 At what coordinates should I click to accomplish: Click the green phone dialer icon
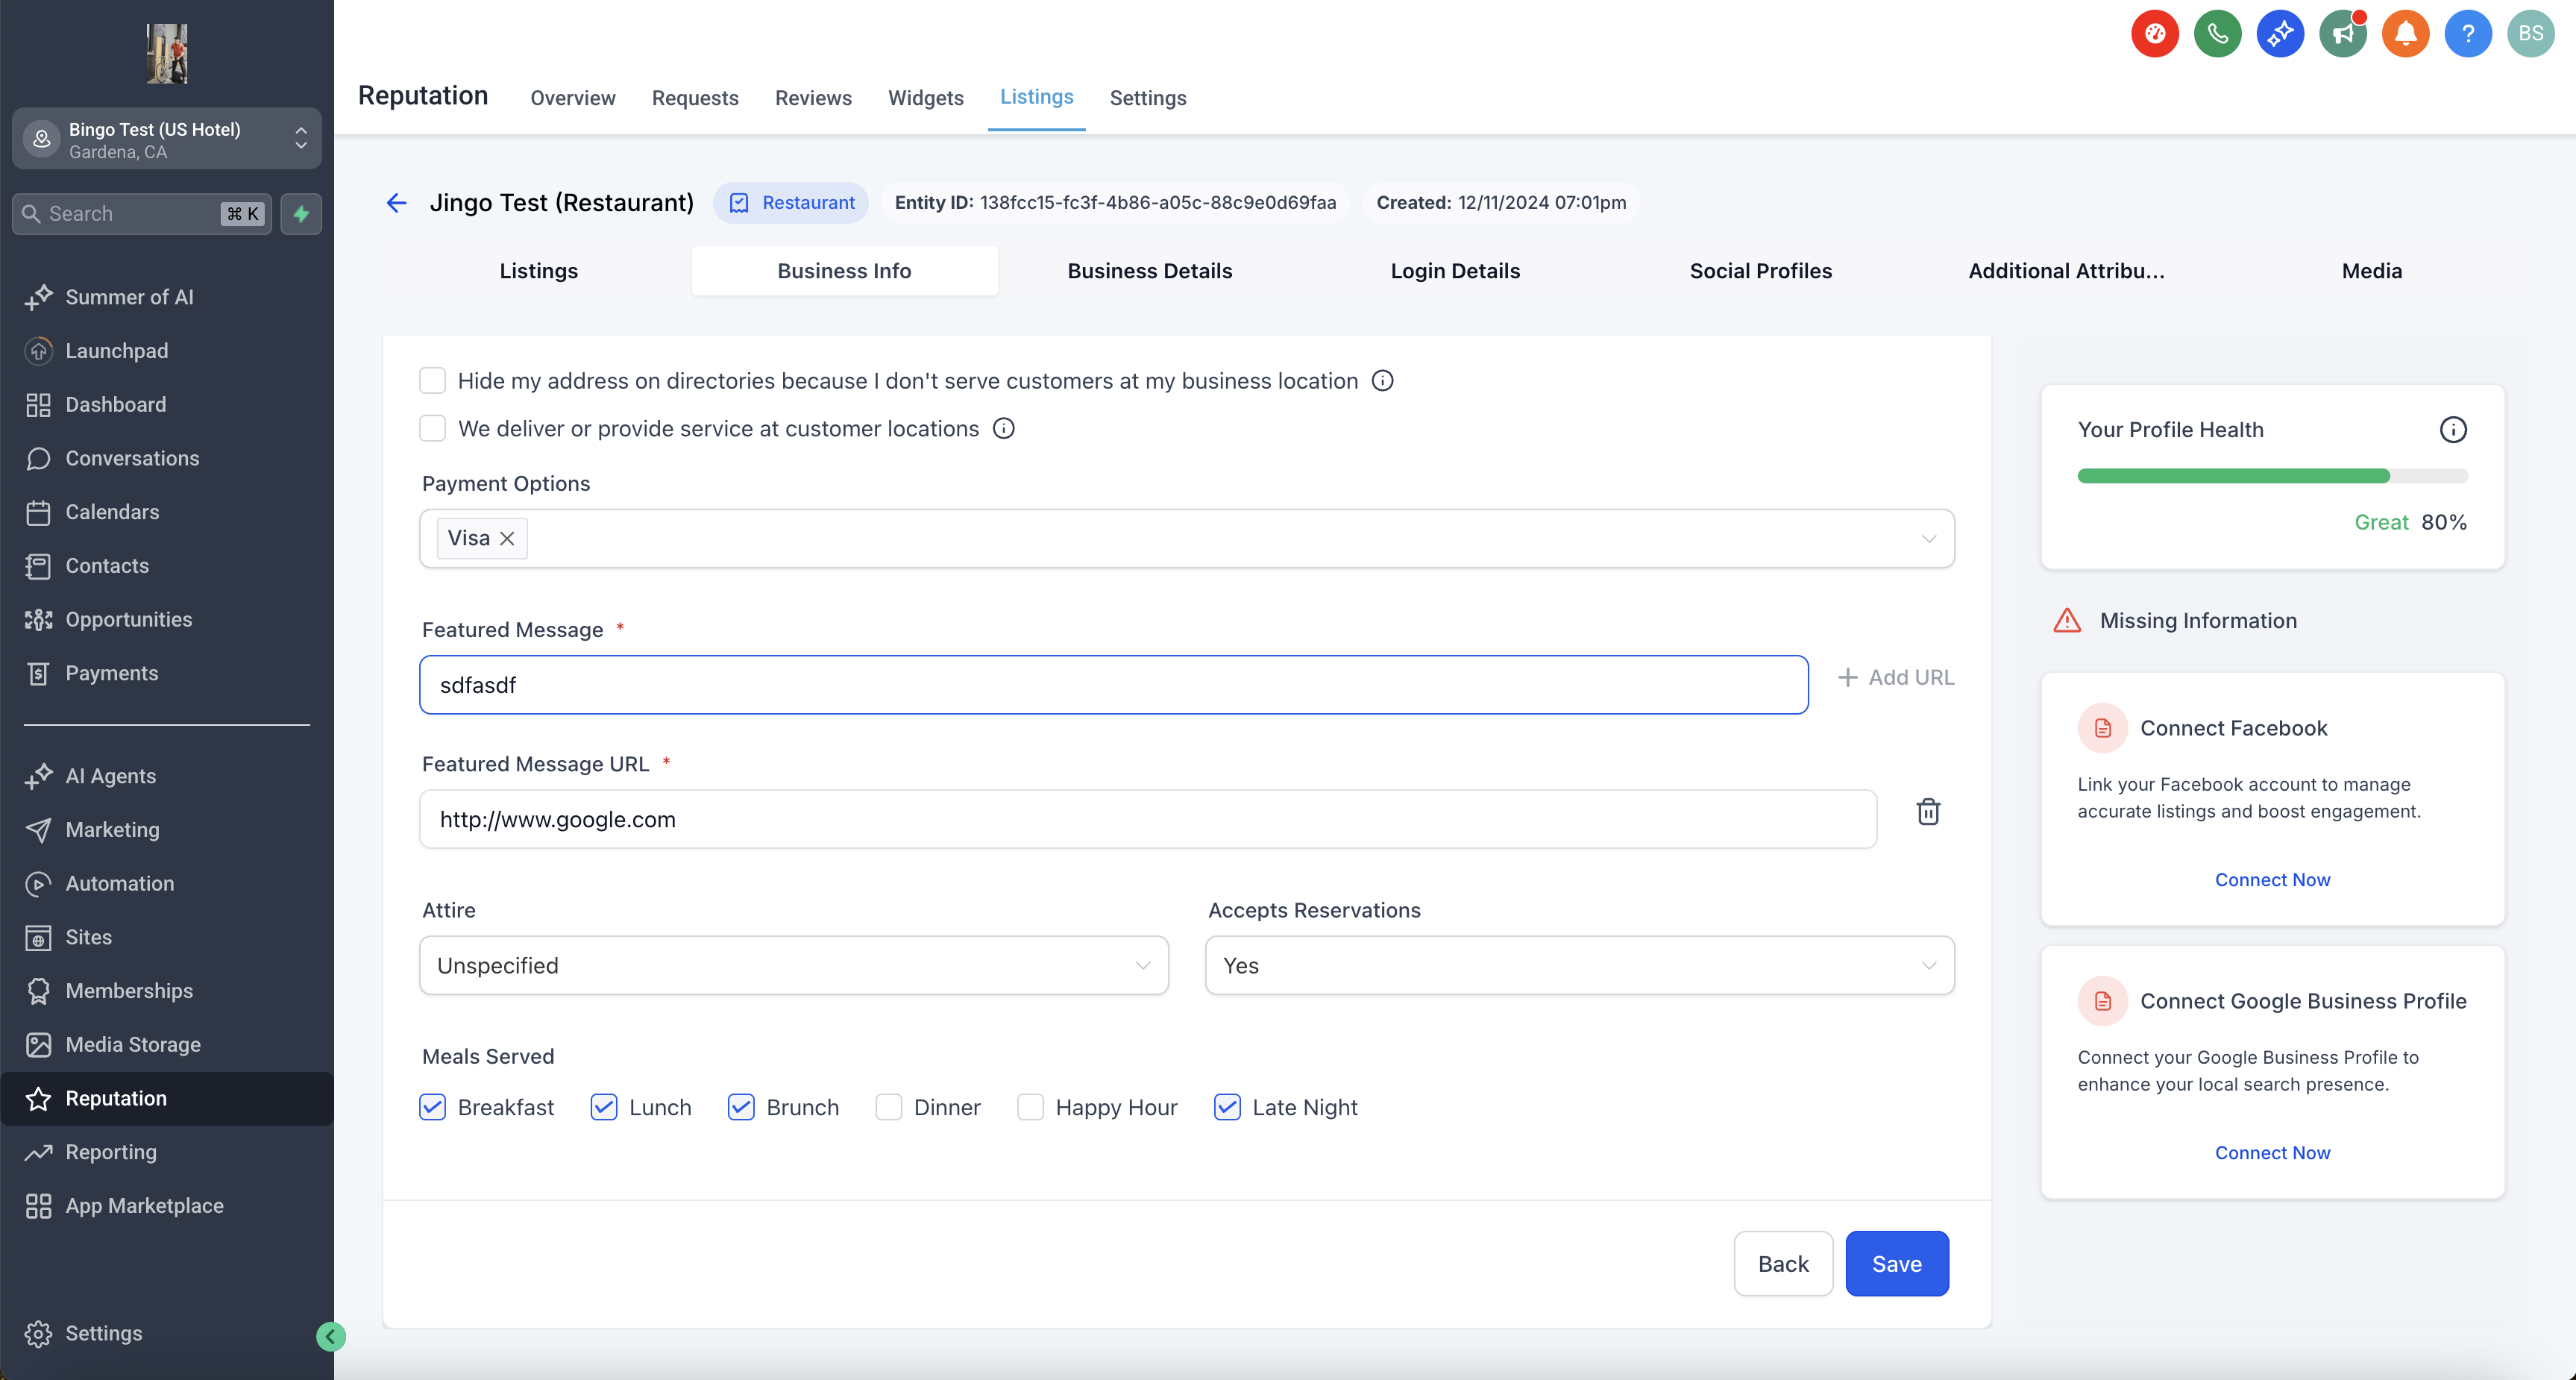(x=2217, y=34)
